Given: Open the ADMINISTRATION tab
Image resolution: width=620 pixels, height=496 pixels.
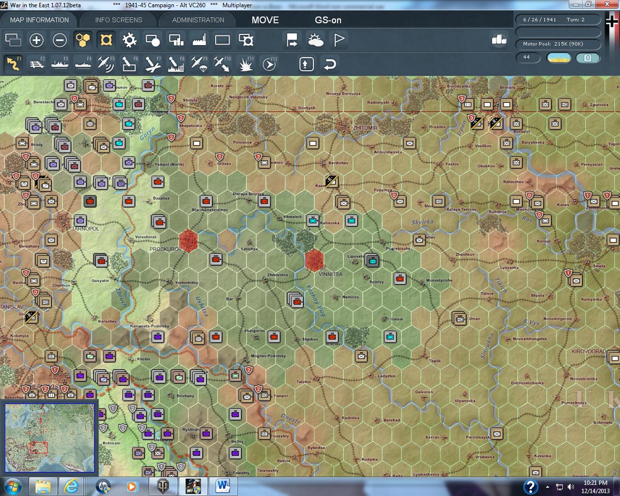Looking at the screenshot, I should click(x=198, y=20).
